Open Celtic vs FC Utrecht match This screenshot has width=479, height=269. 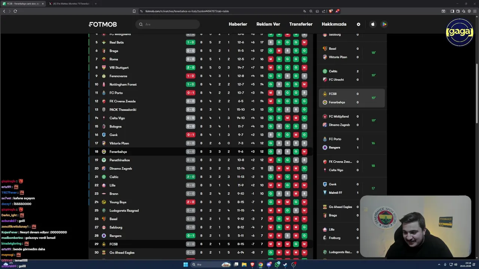pos(351,75)
